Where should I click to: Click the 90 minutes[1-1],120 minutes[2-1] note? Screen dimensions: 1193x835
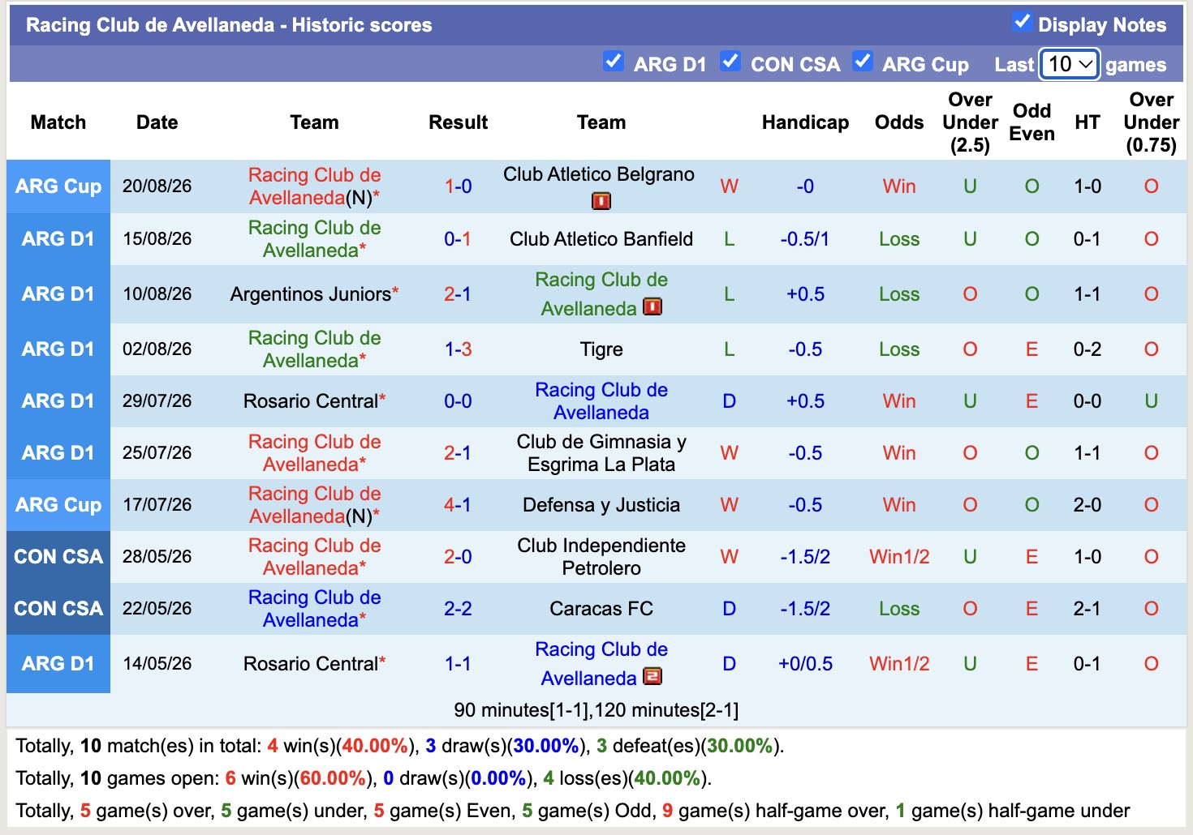pyautogui.click(x=596, y=710)
